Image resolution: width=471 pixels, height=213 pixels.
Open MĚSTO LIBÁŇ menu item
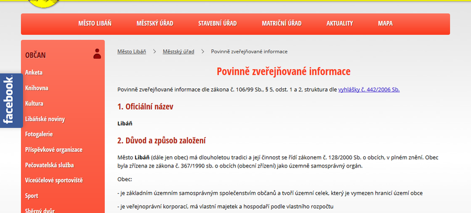[95, 24]
